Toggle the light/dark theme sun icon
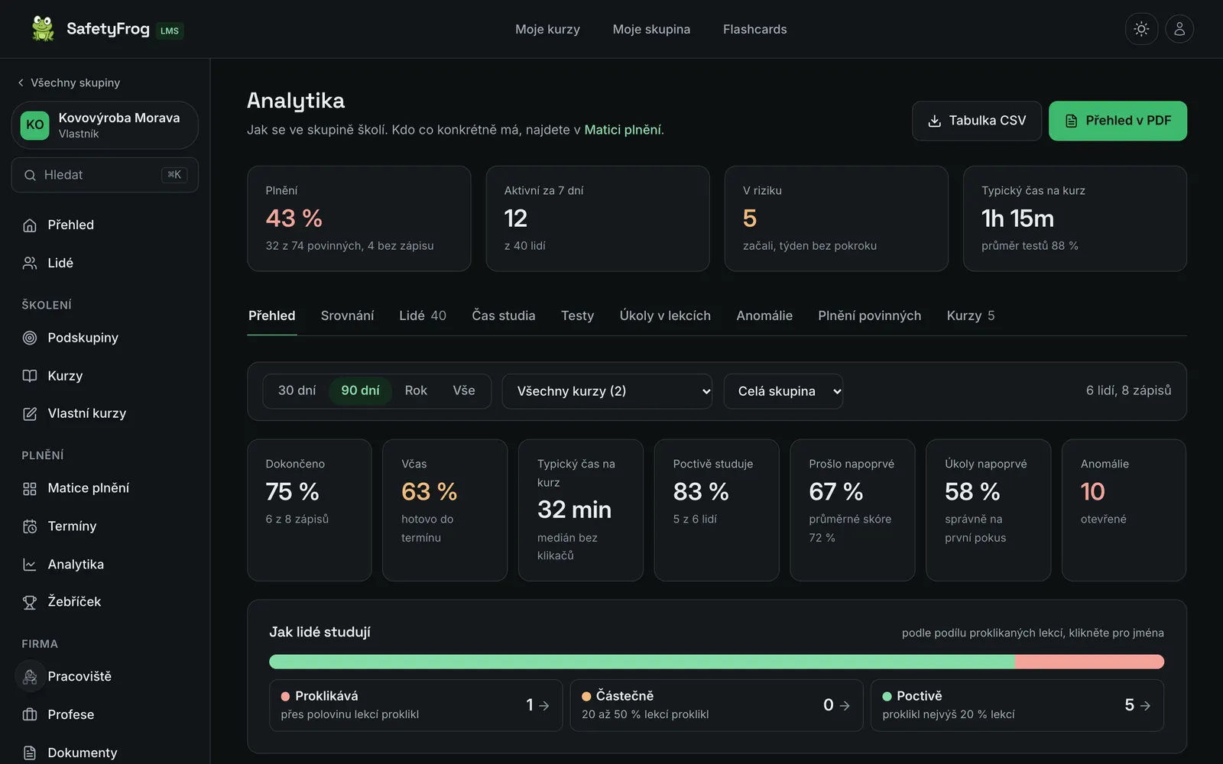The width and height of the screenshot is (1223, 764). tap(1141, 29)
